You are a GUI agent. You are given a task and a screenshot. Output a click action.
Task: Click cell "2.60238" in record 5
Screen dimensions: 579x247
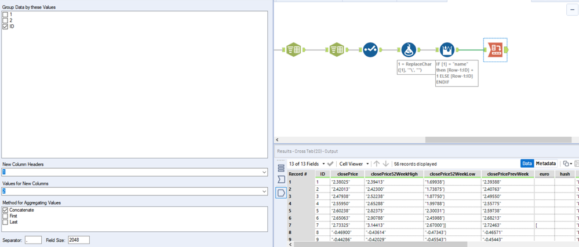pyautogui.click(x=347, y=210)
